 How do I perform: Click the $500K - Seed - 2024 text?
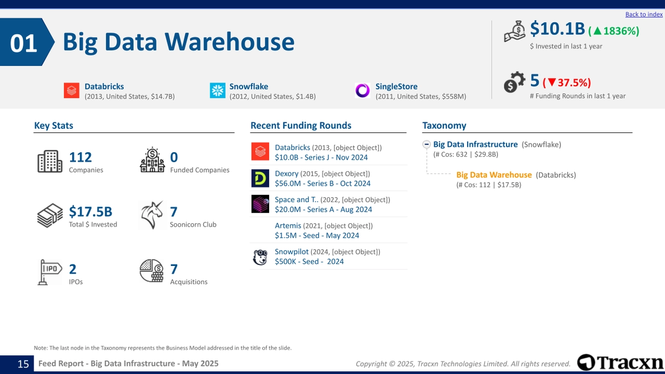(x=310, y=262)
